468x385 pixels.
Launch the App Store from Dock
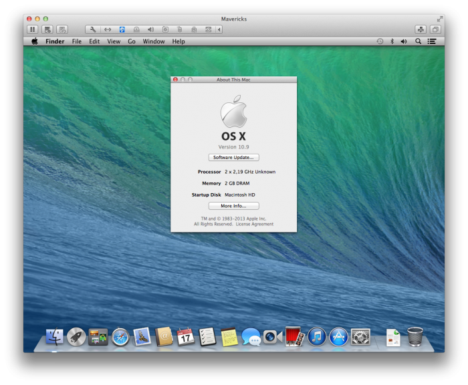click(x=339, y=336)
